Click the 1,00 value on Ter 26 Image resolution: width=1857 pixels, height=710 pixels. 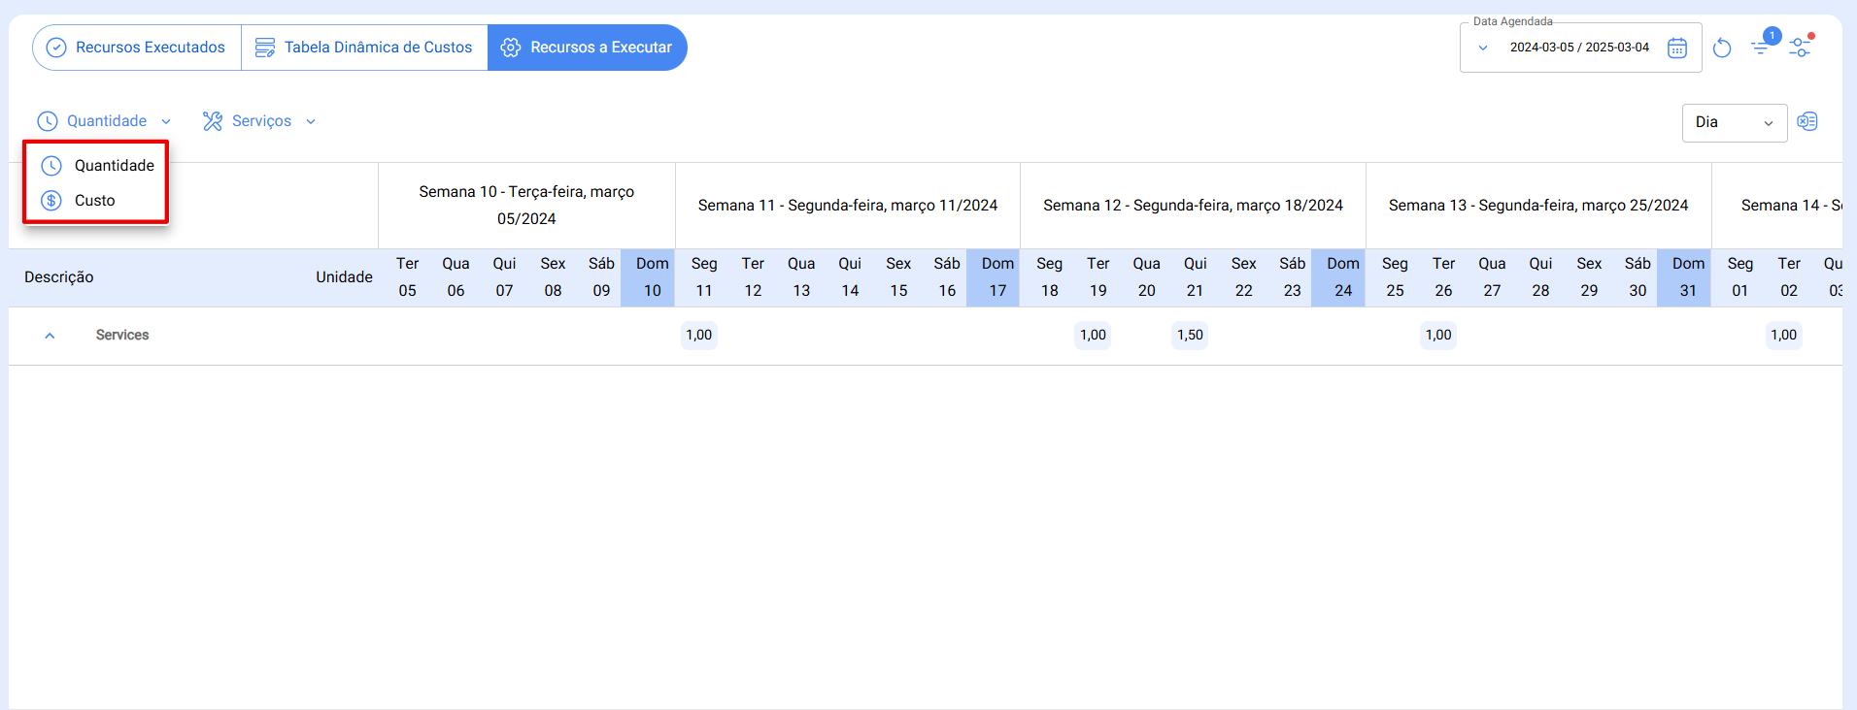pyautogui.click(x=1438, y=336)
